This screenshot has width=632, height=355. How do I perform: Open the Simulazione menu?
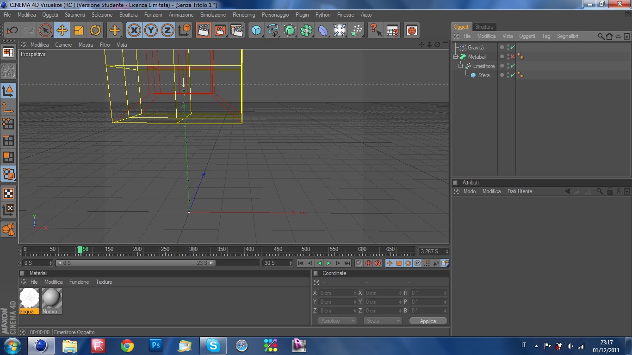(213, 15)
